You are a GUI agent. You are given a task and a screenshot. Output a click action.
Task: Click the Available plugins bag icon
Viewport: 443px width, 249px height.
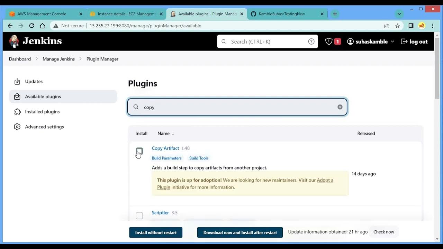coord(17,96)
